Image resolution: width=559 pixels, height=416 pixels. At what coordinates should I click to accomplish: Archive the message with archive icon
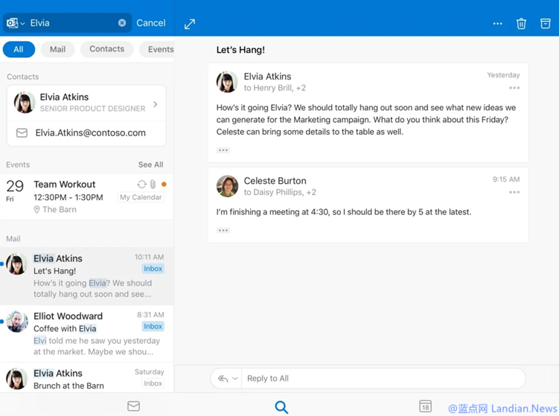[545, 24]
